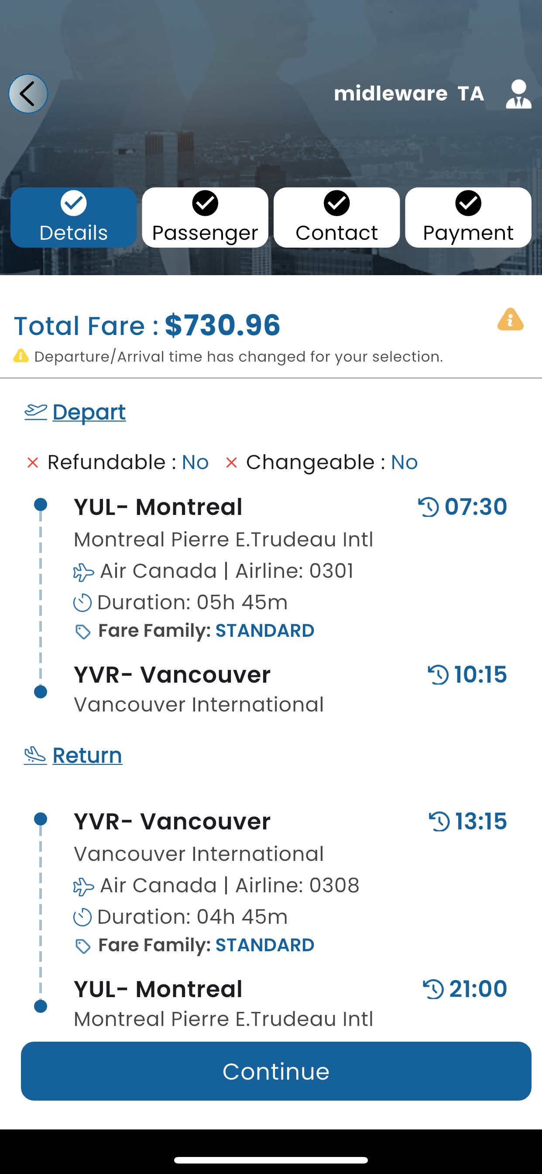The width and height of the screenshot is (542, 1174).
Task: Go to the Contact step tab
Action: tap(336, 218)
